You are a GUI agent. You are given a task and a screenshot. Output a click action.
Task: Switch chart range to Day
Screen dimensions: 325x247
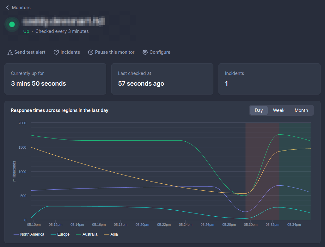[259, 110]
